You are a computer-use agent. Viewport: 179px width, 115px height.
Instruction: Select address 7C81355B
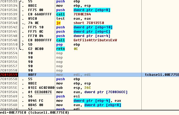(x=9, y=79)
